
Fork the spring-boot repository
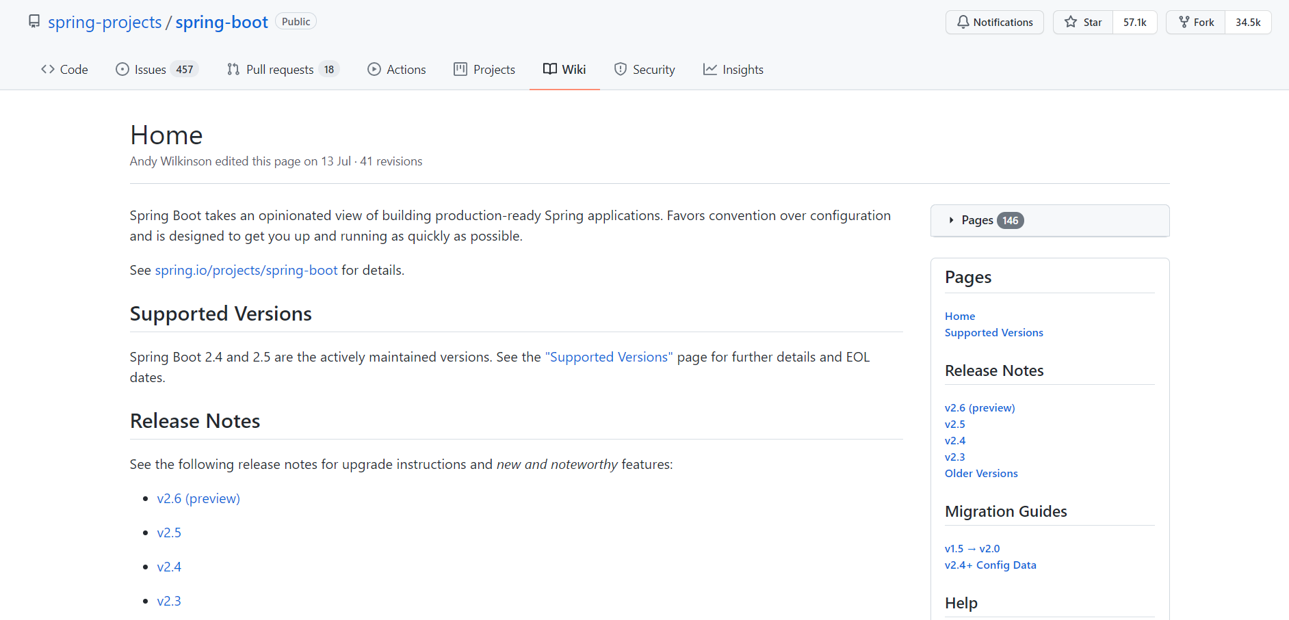[1196, 22]
